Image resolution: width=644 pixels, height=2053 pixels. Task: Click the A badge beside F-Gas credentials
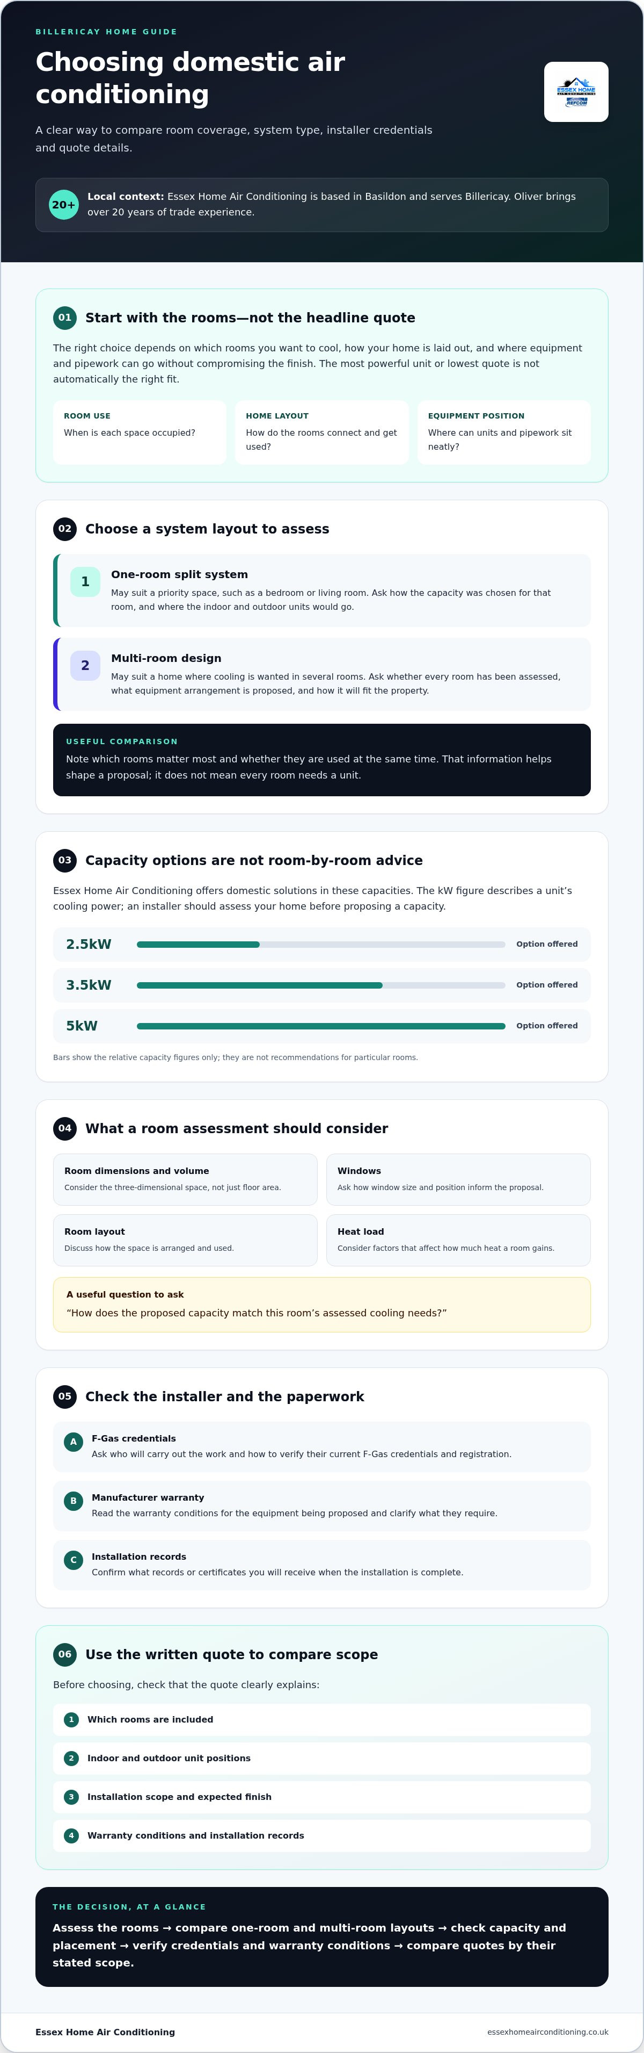point(73,1442)
